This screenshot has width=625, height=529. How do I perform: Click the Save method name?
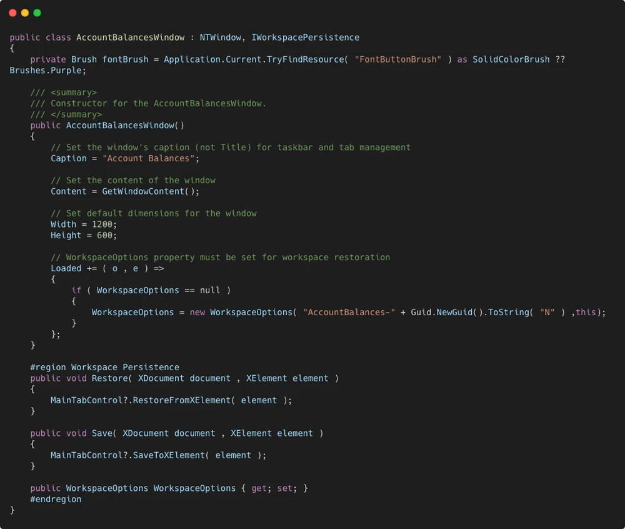click(102, 433)
